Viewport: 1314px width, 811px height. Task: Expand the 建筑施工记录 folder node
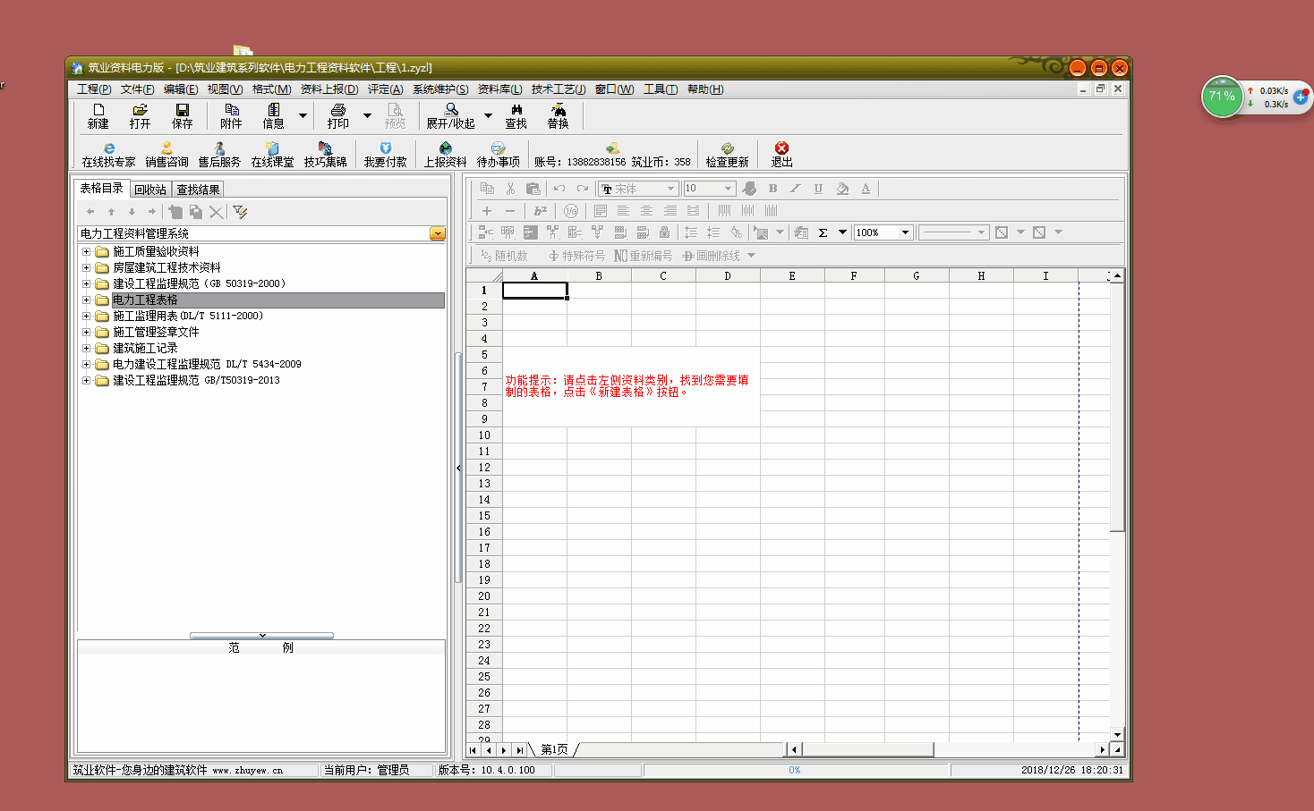coord(87,349)
